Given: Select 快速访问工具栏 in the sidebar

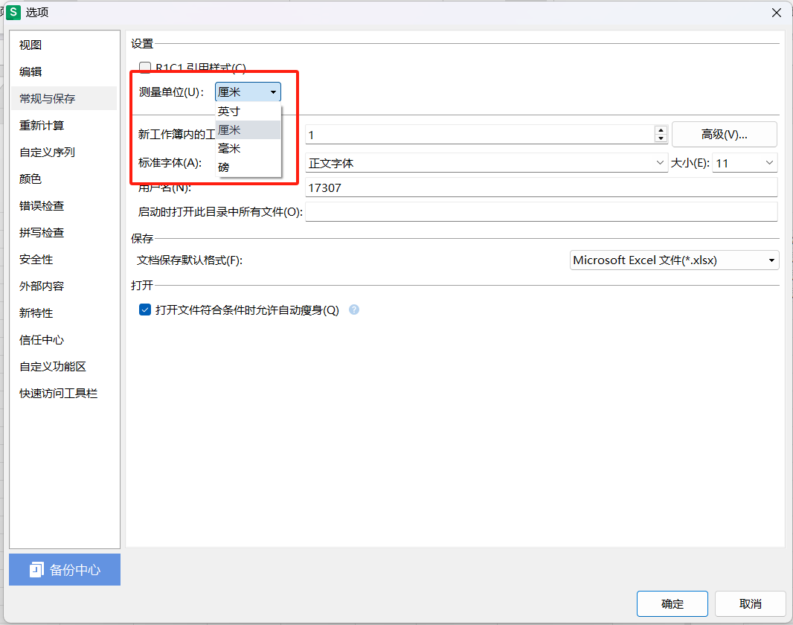Looking at the screenshot, I should pos(58,394).
